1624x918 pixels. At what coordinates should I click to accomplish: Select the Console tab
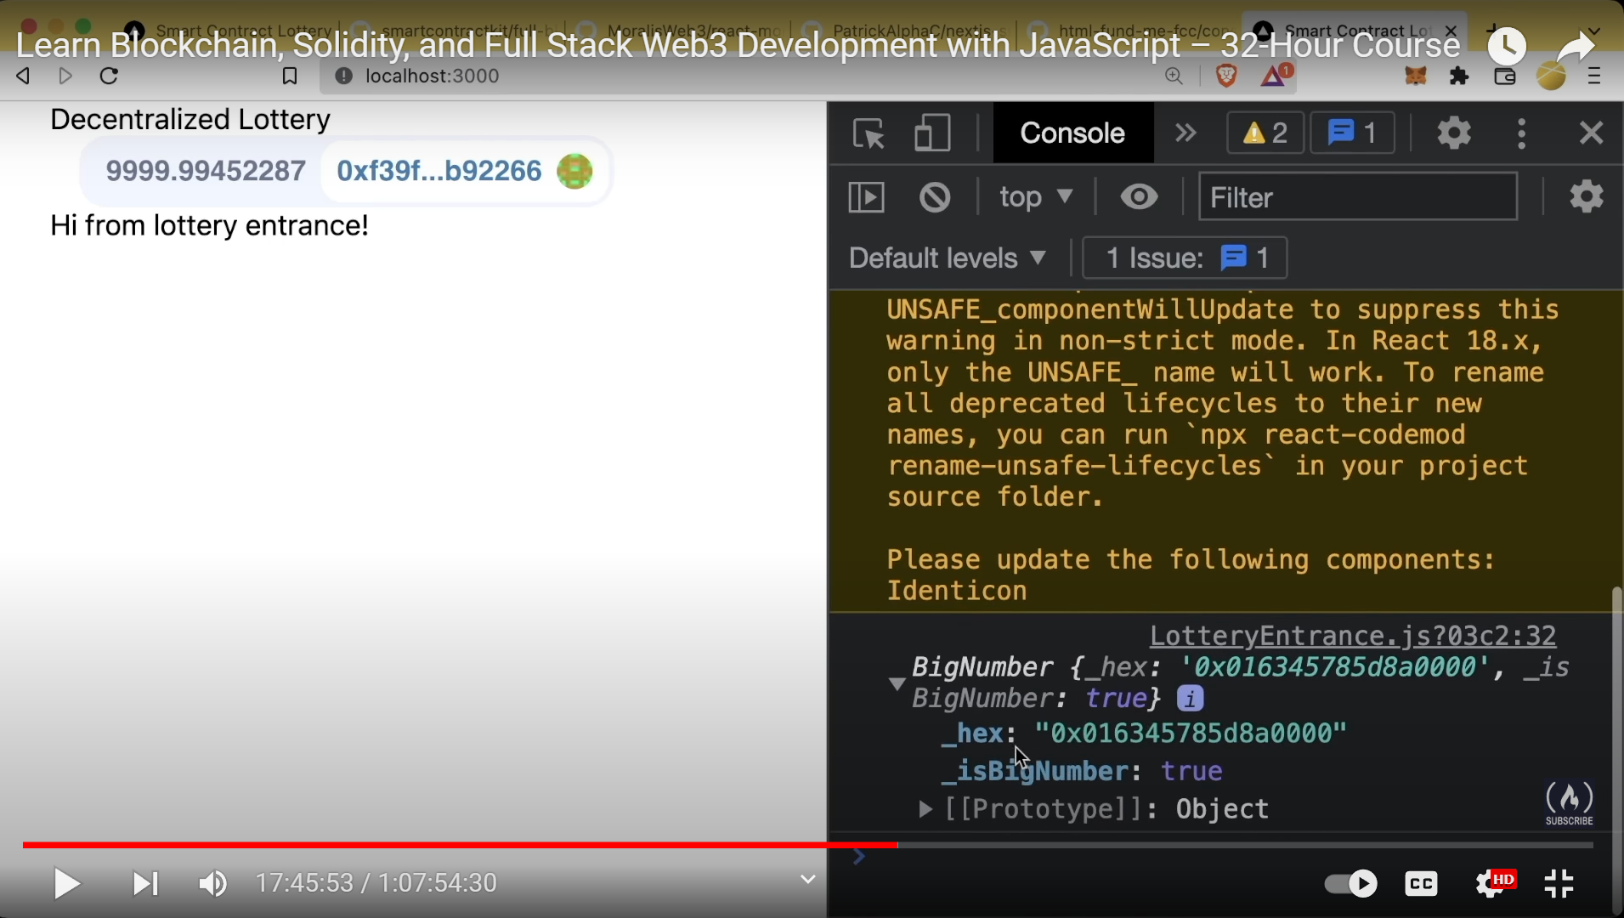pos(1072,133)
